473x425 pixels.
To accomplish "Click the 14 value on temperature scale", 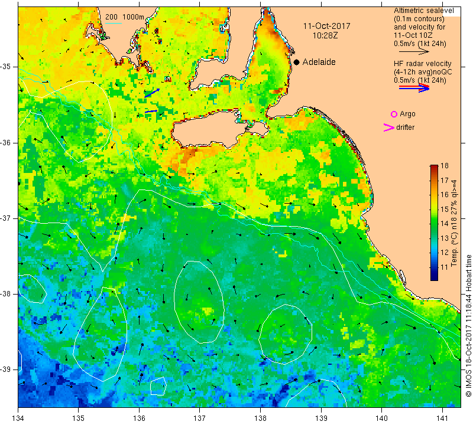I will 445,224.
